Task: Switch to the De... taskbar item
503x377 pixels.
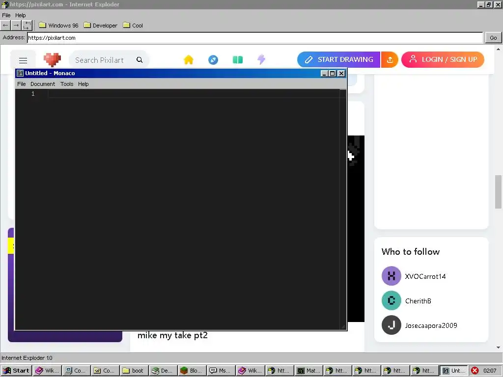Action: click(x=163, y=371)
